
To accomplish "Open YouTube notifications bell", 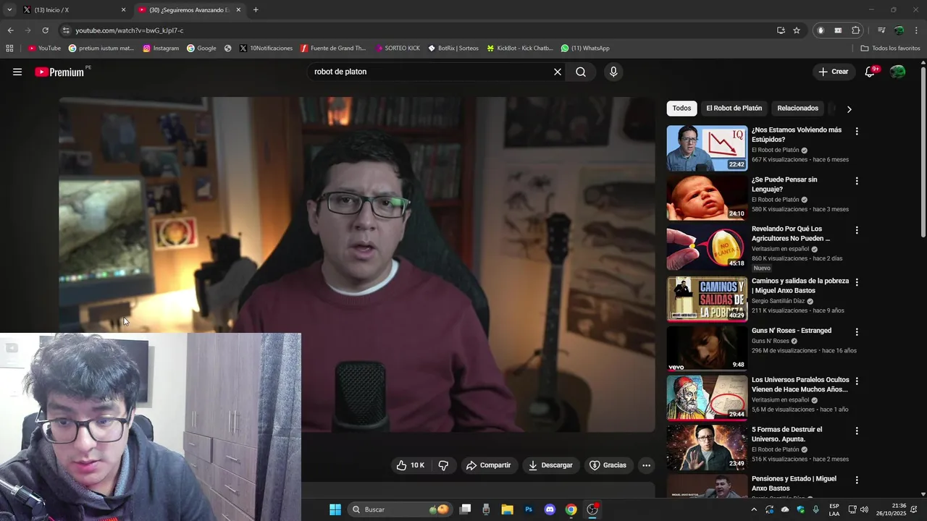I will coord(871,72).
